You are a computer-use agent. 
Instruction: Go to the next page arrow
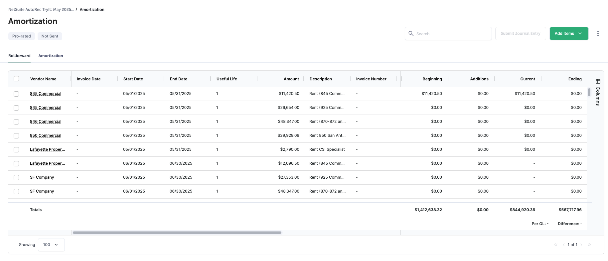(581, 245)
